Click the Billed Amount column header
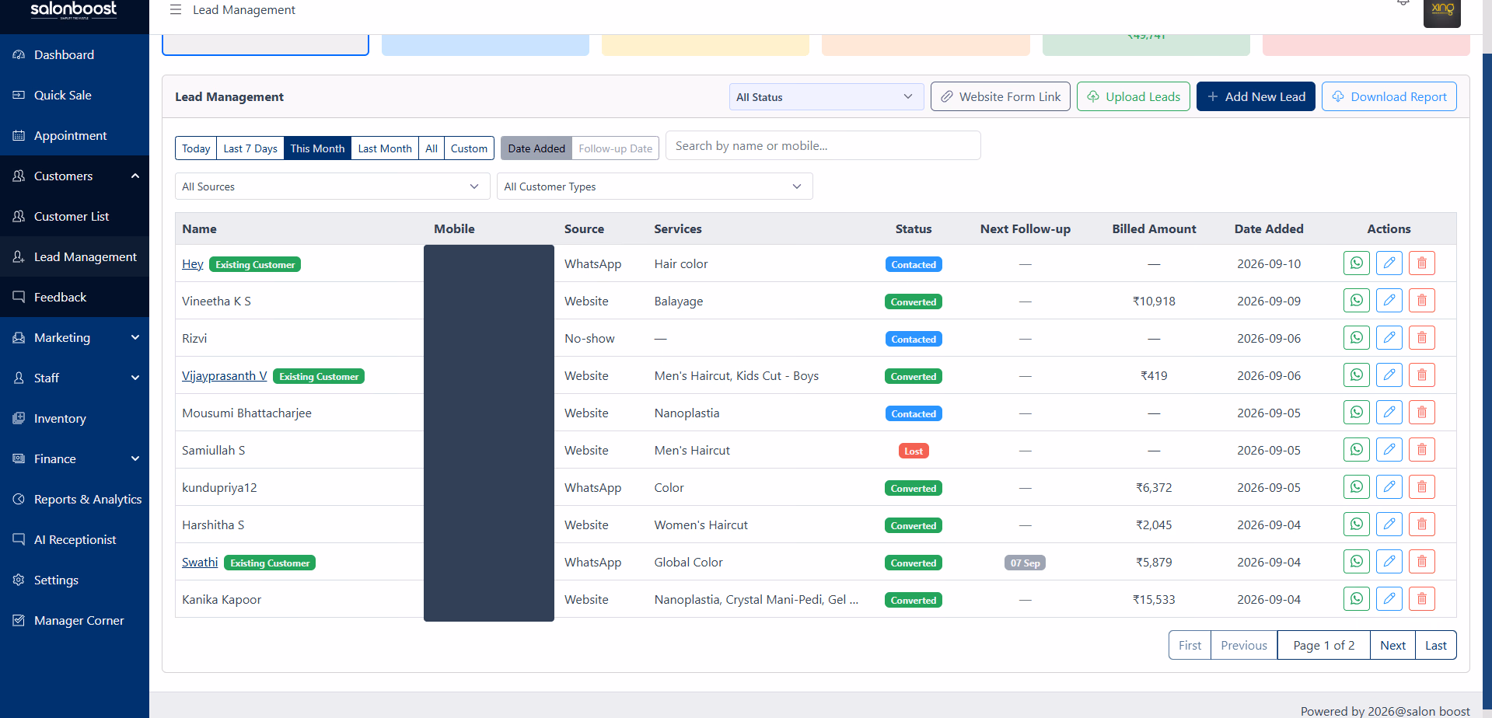Viewport: 1492px width, 718px height. [x=1154, y=228]
